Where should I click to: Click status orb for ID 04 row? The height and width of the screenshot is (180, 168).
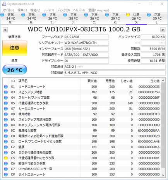[x=6, y=98]
